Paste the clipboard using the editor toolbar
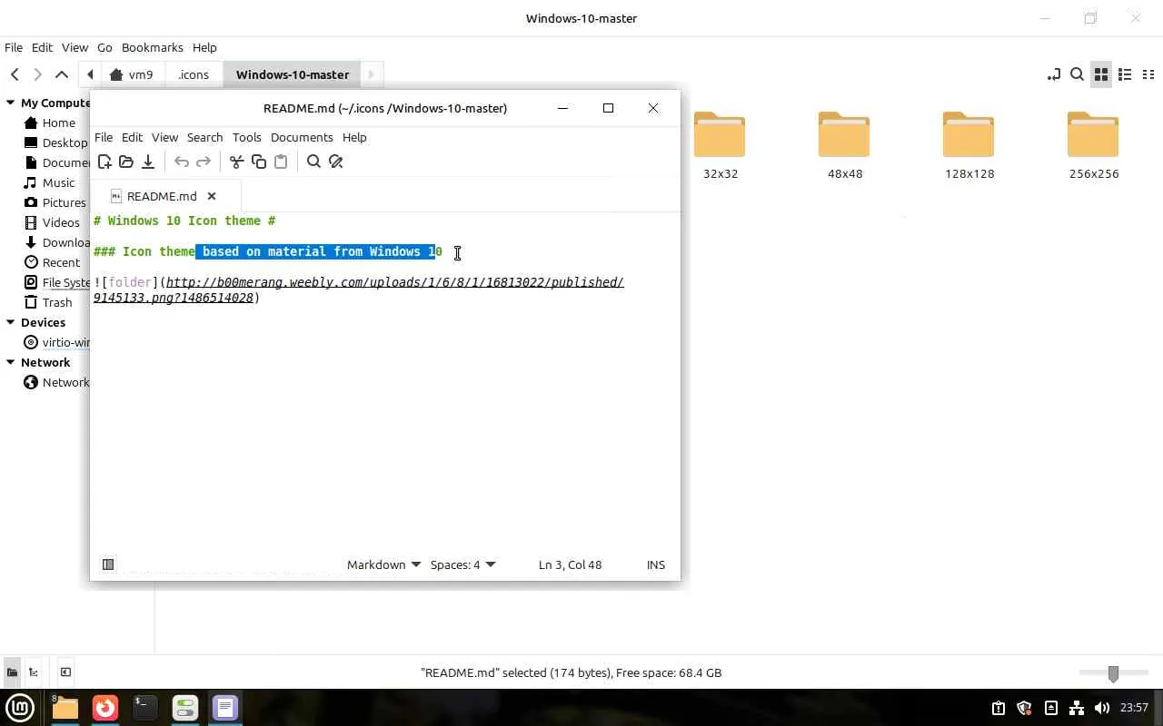The image size is (1163, 726). coord(281,162)
